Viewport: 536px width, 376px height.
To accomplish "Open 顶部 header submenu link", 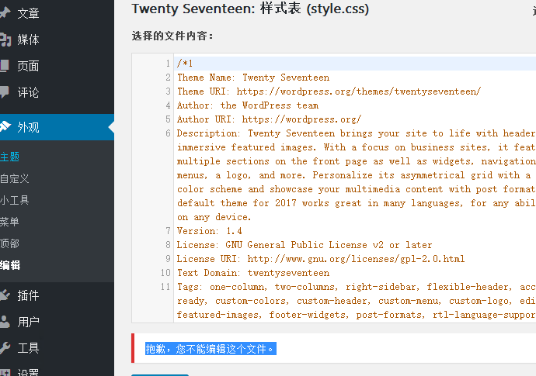I will (9, 243).
